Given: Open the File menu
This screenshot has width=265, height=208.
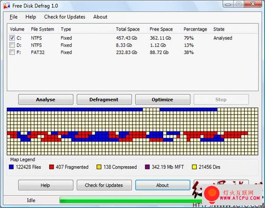Looking at the screenshot, I should pos(13,17).
